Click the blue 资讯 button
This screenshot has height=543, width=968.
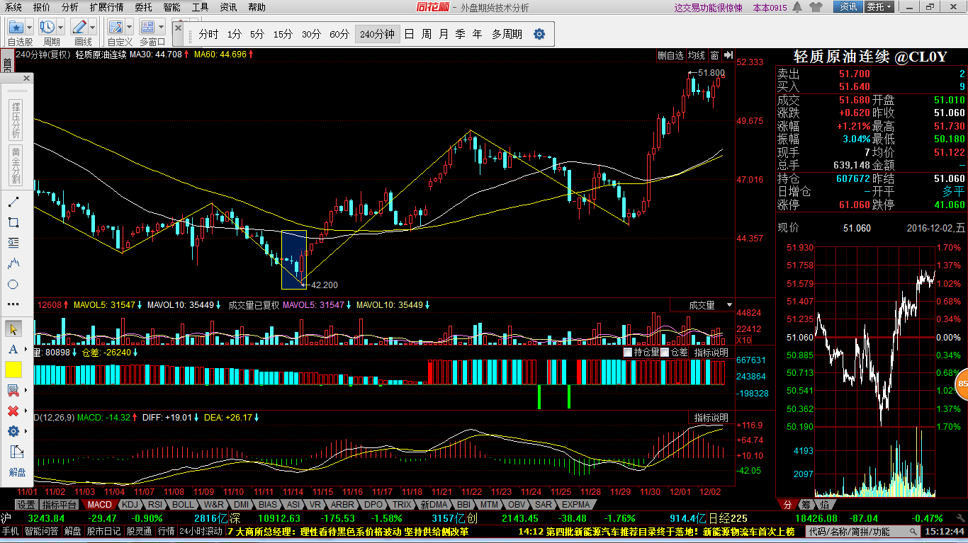(x=848, y=7)
